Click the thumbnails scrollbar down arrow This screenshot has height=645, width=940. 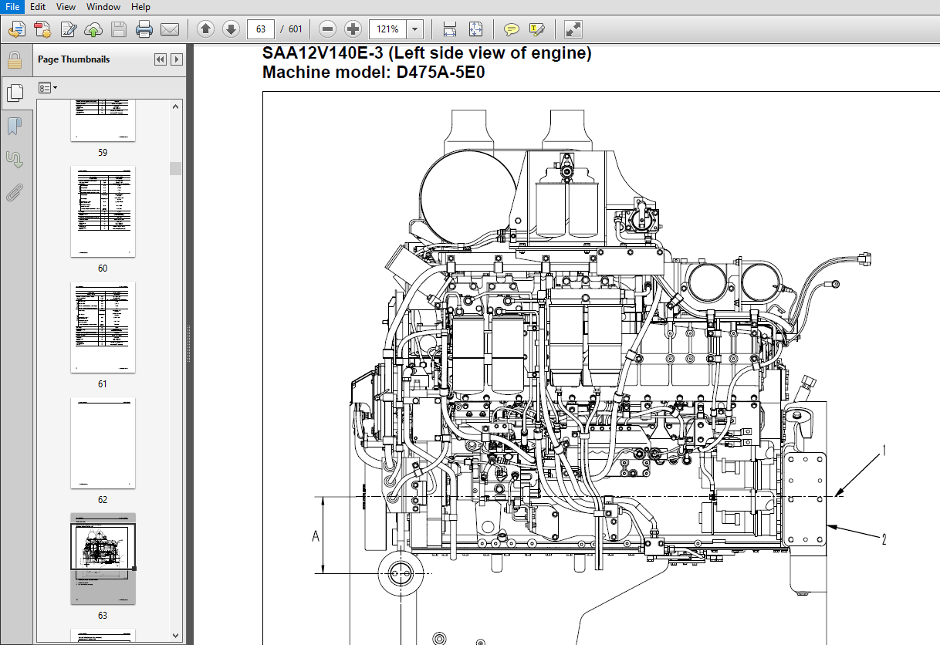click(176, 635)
